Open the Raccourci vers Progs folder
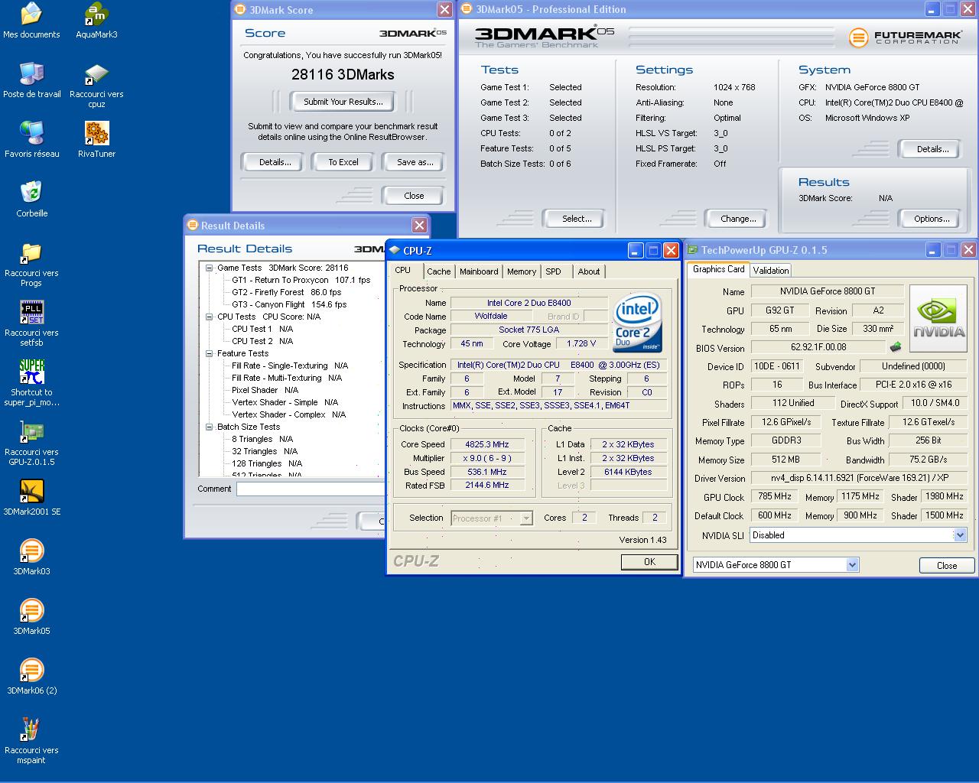 (x=31, y=264)
